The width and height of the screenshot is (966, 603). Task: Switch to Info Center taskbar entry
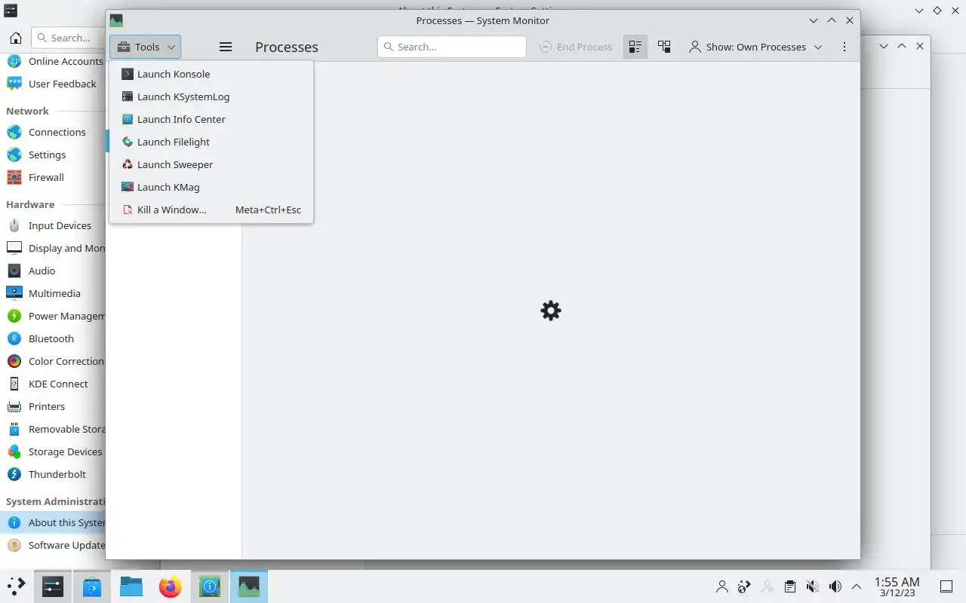point(210,586)
